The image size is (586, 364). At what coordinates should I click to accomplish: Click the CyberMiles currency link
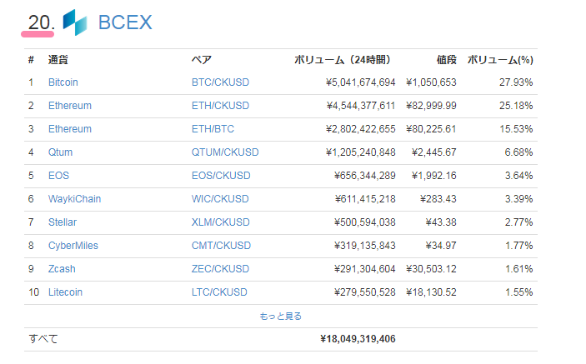pos(70,246)
